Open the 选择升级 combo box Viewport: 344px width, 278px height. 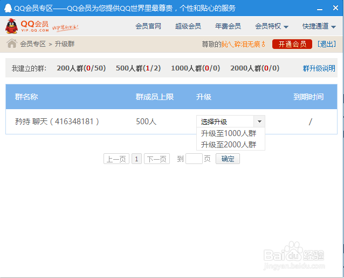point(231,122)
